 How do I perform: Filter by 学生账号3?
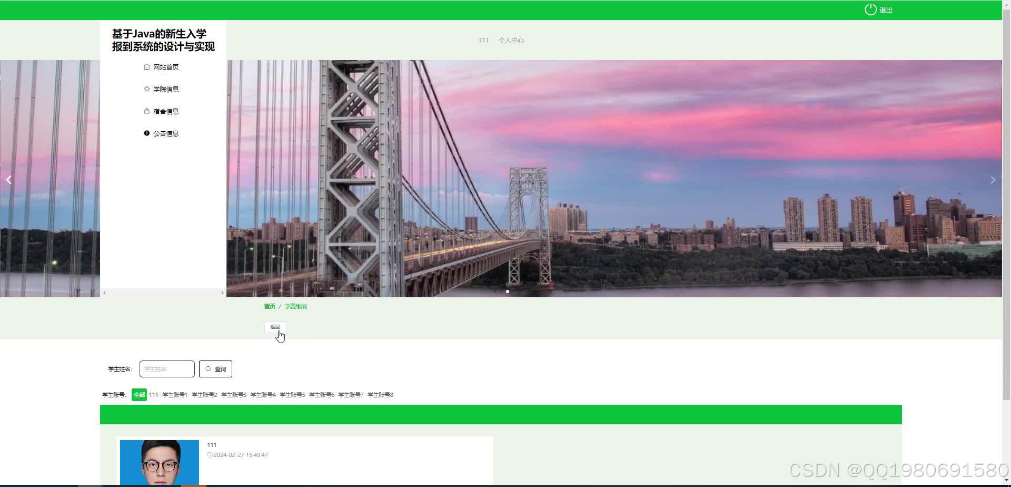[x=234, y=395]
